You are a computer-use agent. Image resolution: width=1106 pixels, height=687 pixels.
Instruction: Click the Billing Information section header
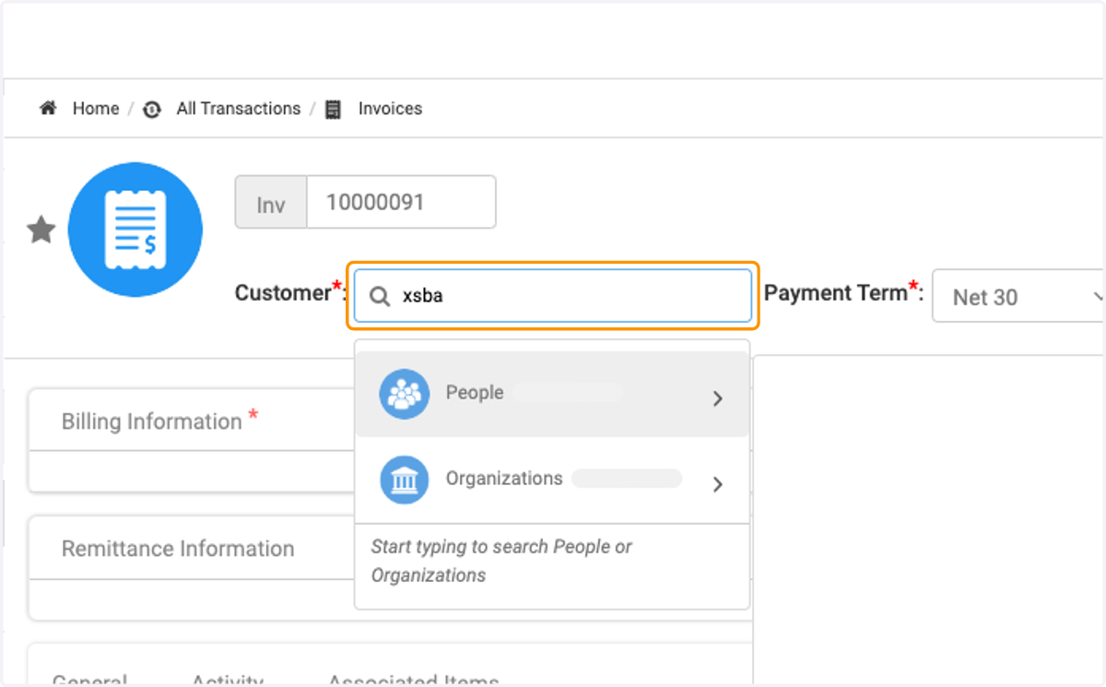click(x=192, y=421)
